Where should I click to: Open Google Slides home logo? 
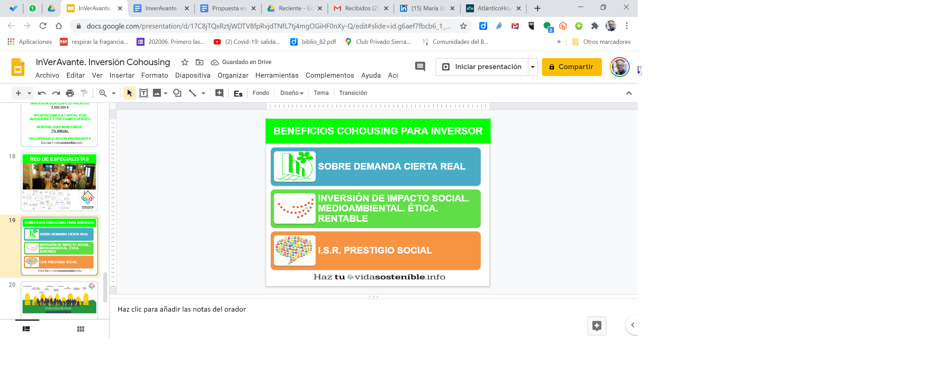pyautogui.click(x=18, y=67)
